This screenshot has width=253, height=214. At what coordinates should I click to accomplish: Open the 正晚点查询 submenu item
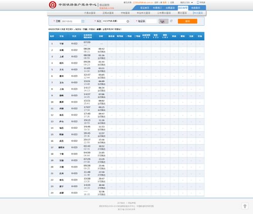click(108, 13)
